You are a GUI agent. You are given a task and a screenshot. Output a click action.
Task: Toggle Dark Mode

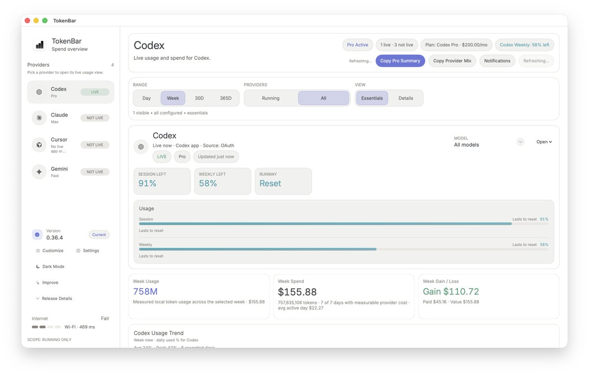click(50, 267)
